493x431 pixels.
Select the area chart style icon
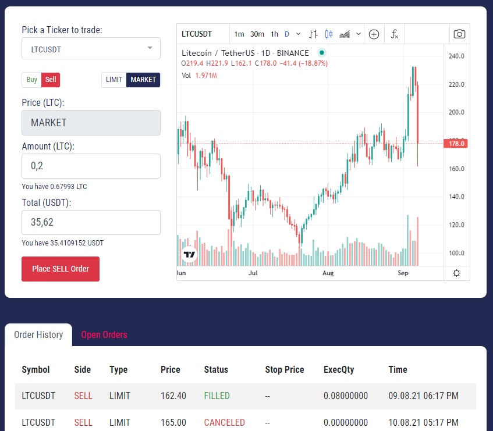pos(343,34)
